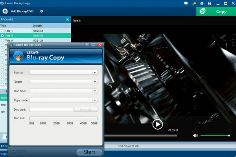Screen dimensions: 236x157
Task: Select the Title_1 radio button
Action: [2, 31]
